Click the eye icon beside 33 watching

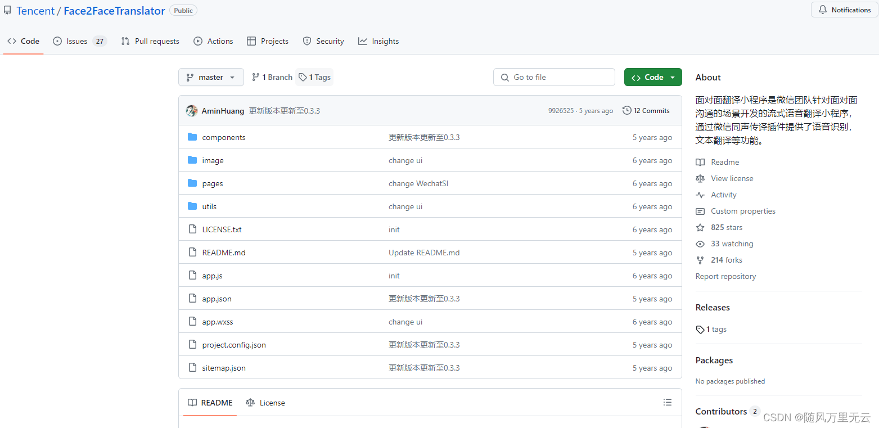coord(700,244)
